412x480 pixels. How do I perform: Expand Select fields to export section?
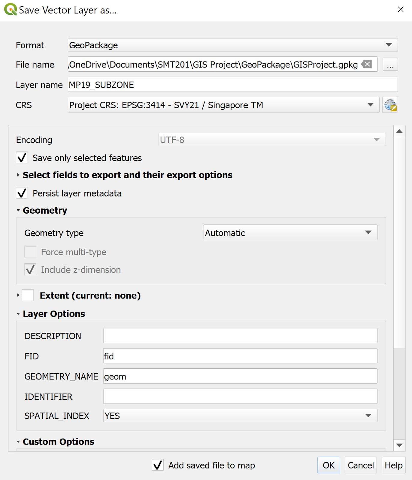pyautogui.click(x=18, y=175)
